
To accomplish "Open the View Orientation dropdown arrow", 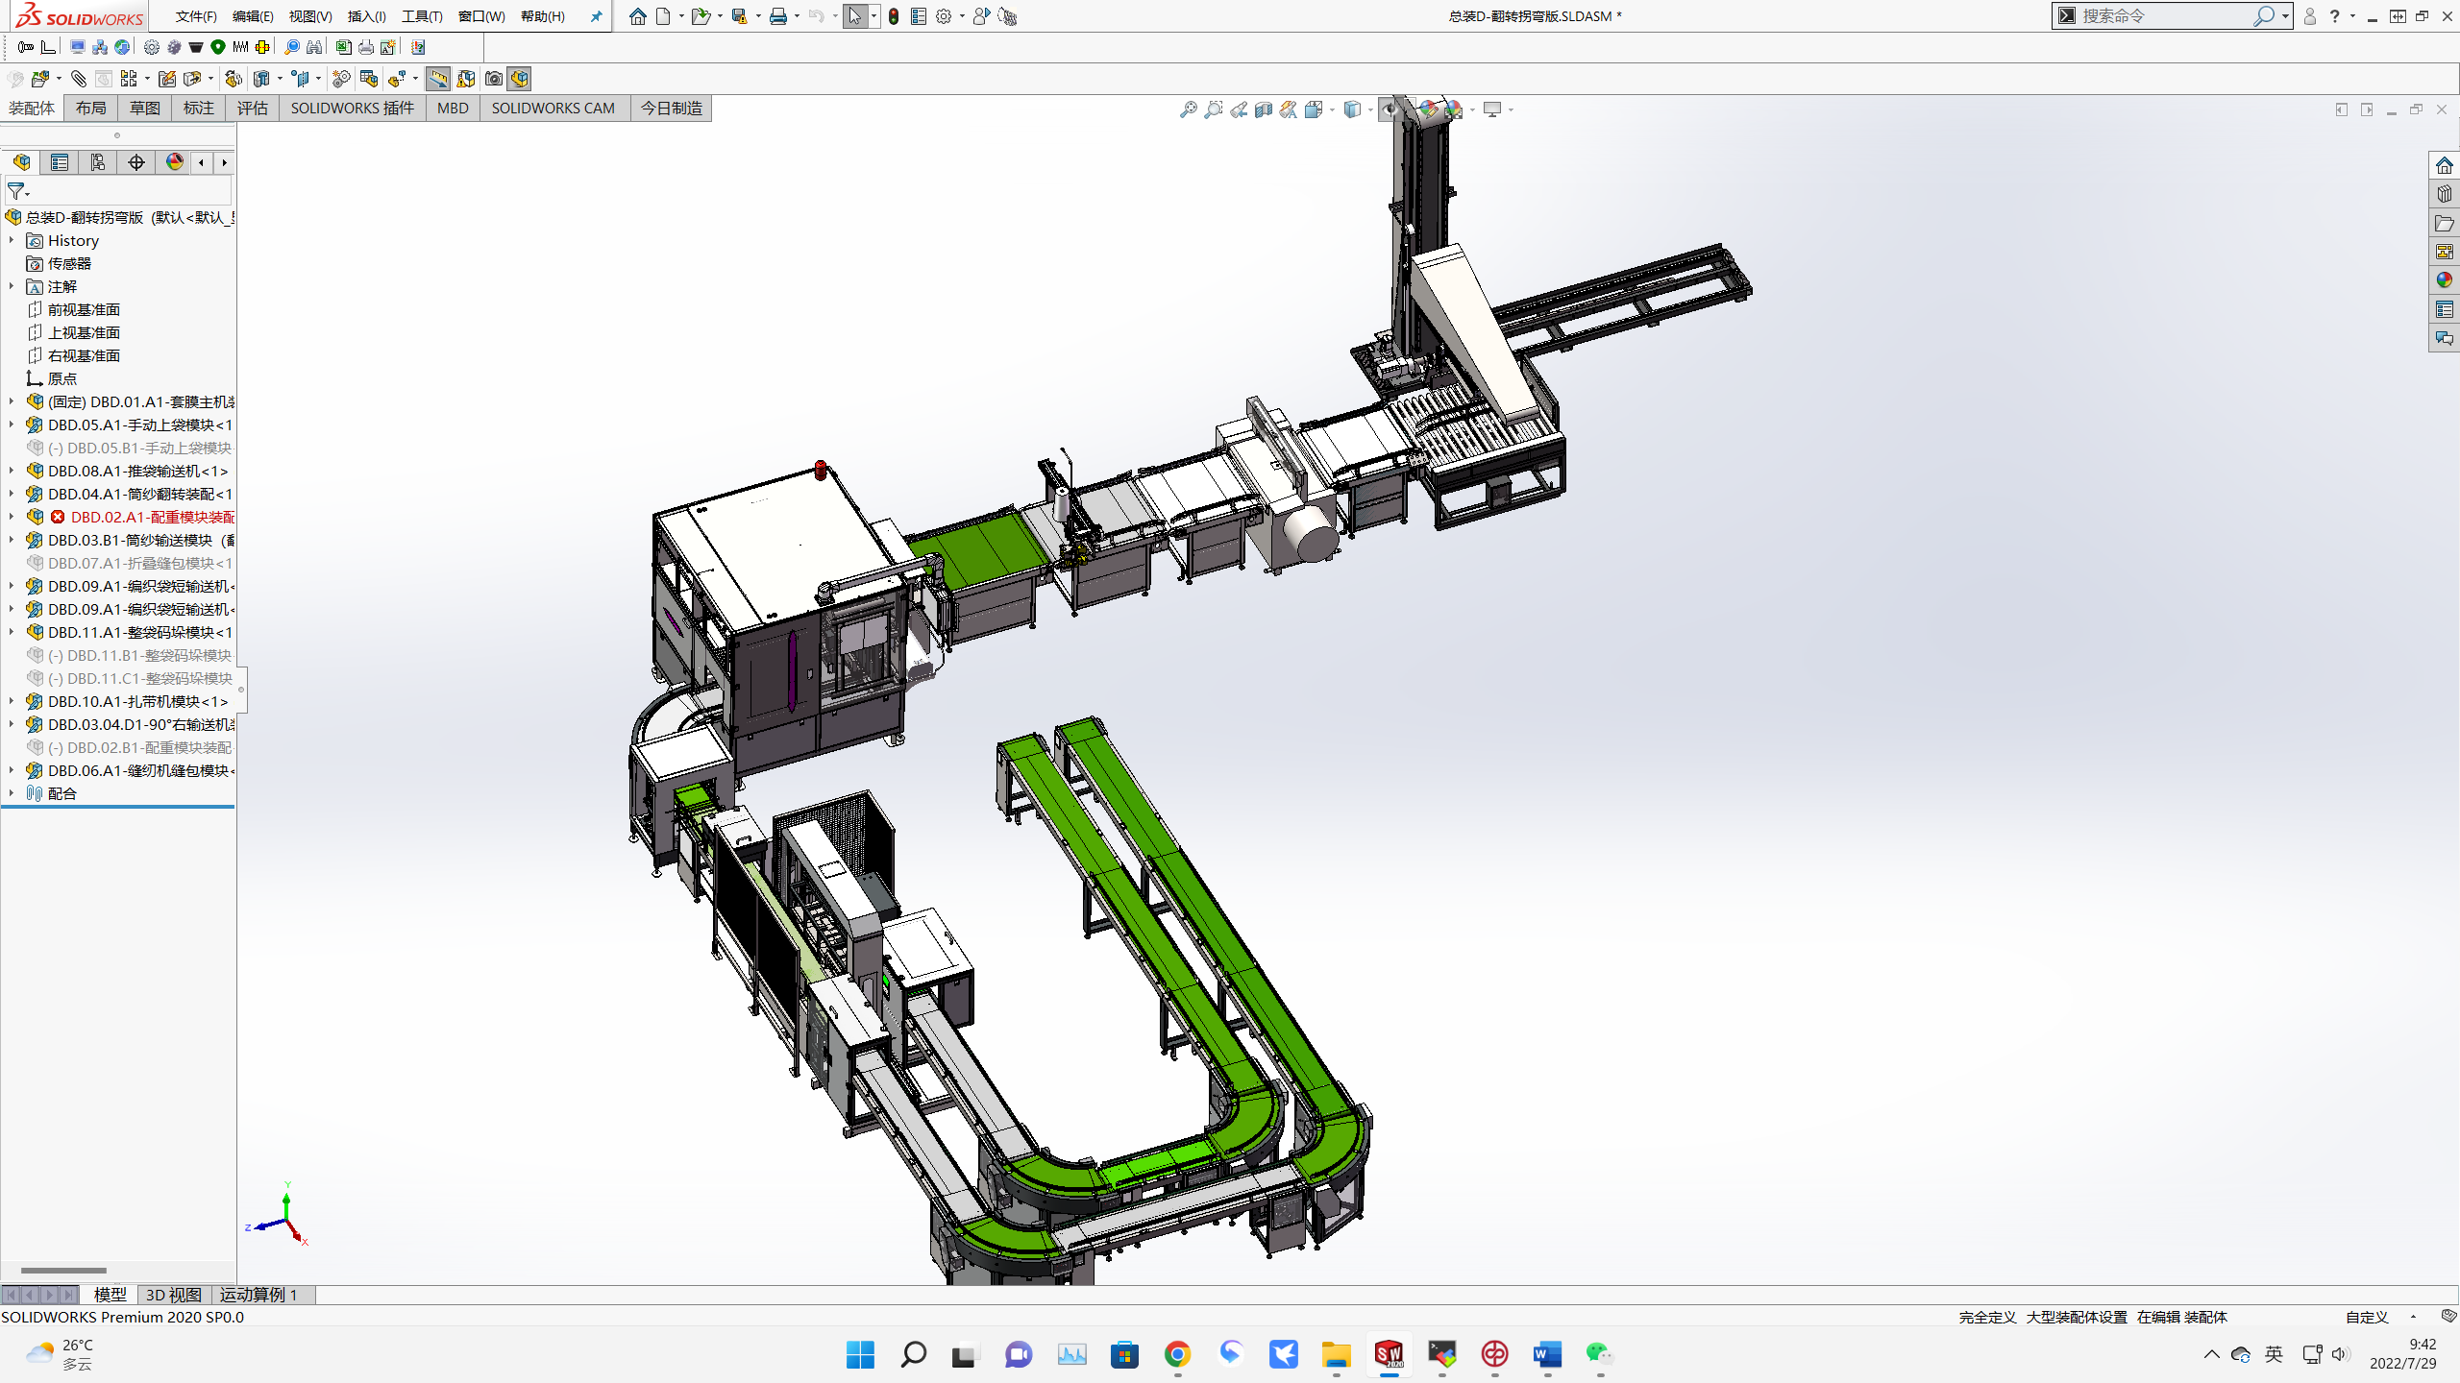I will pos(1333,109).
